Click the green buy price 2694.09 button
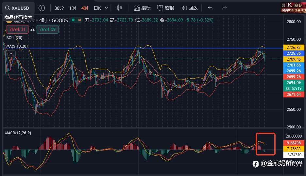This screenshot has width=306, height=176. 47,29
